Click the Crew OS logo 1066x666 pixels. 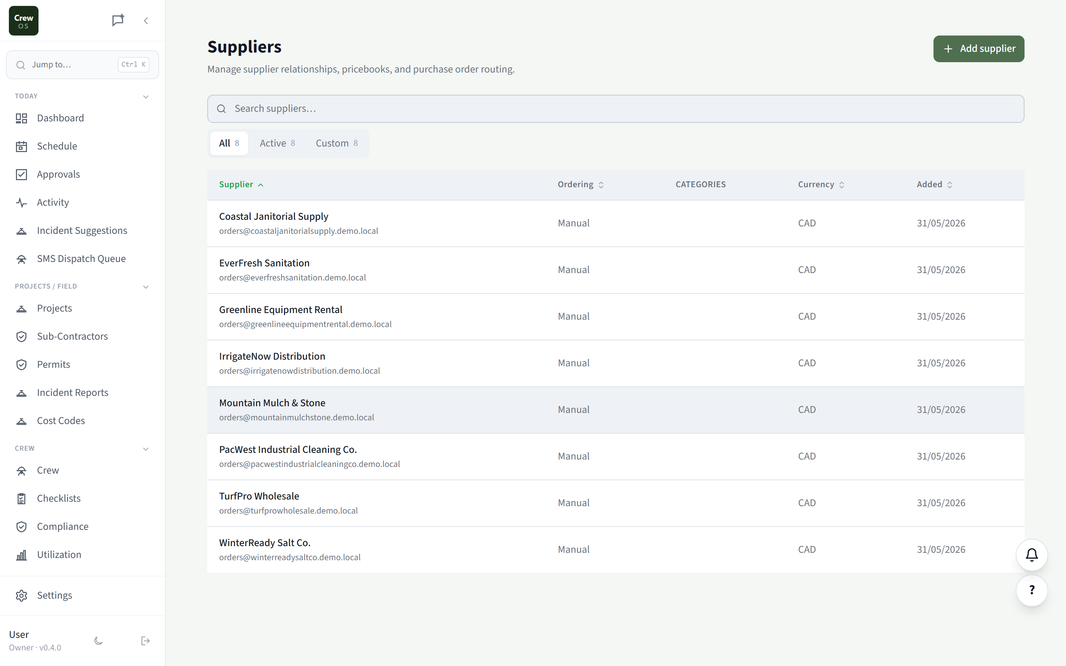23,21
